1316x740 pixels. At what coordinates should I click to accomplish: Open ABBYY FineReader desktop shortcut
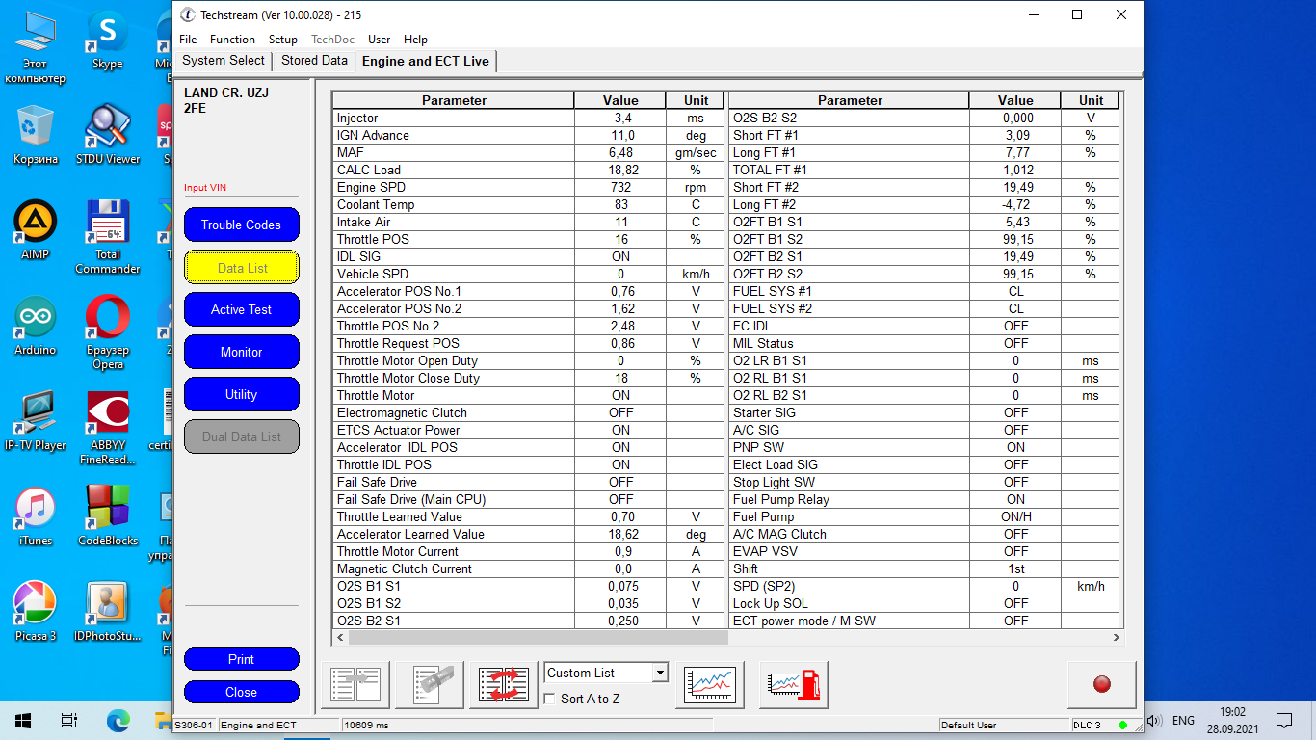pos(107,428)
